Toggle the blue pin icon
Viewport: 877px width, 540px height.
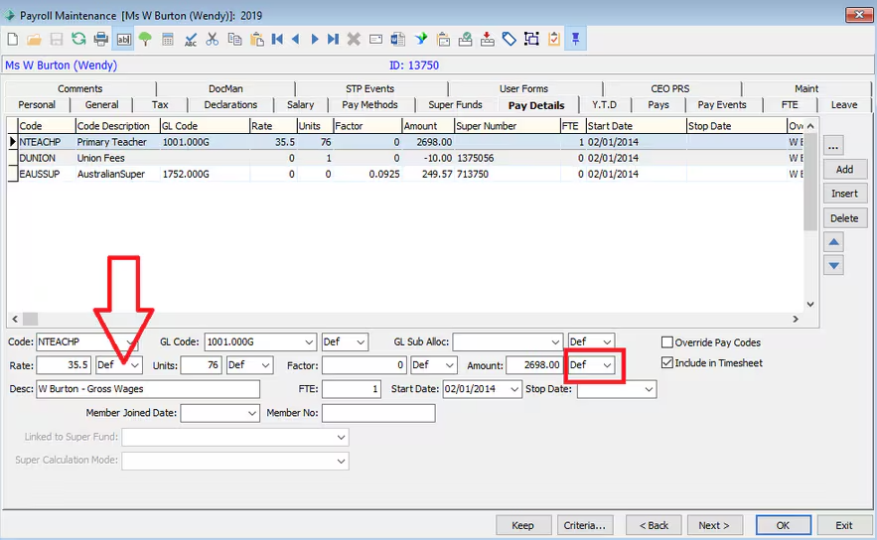(575, 39)
